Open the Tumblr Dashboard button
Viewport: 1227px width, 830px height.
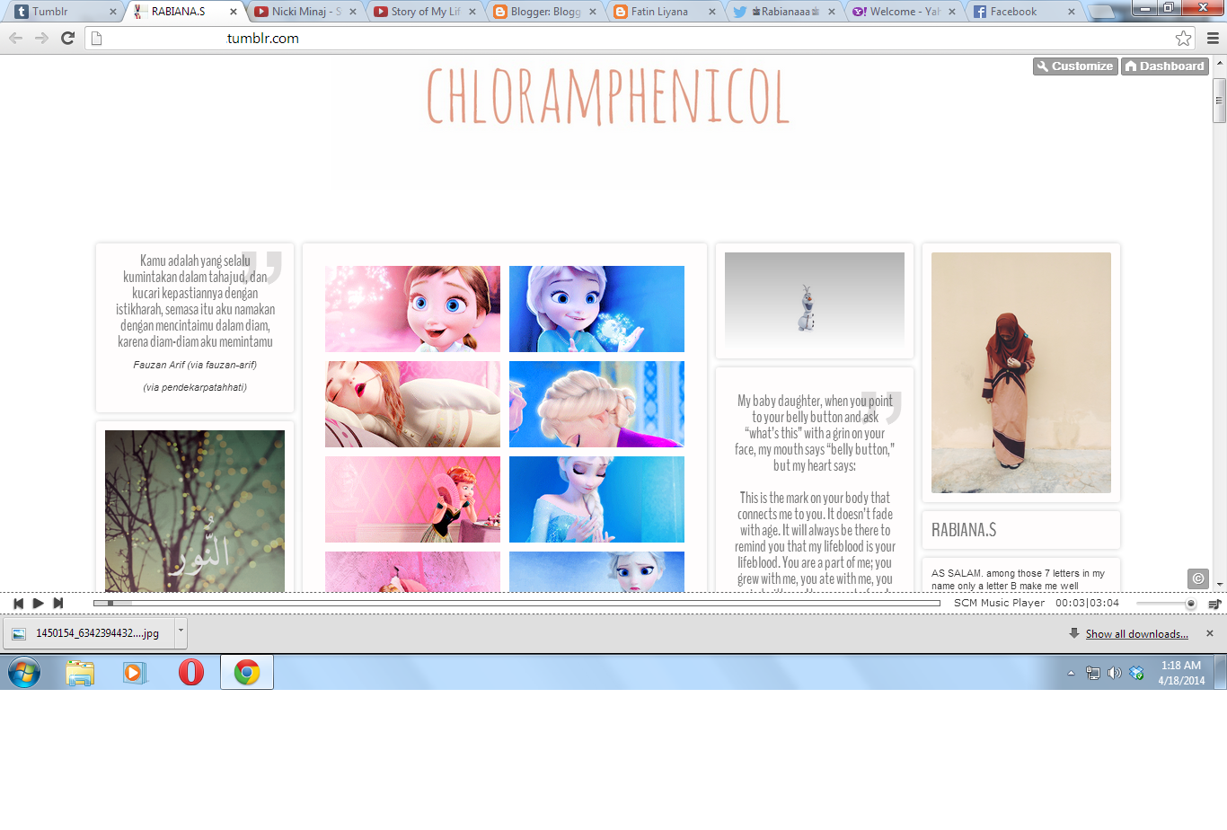pyautogui.click(x=1164, y=66)
